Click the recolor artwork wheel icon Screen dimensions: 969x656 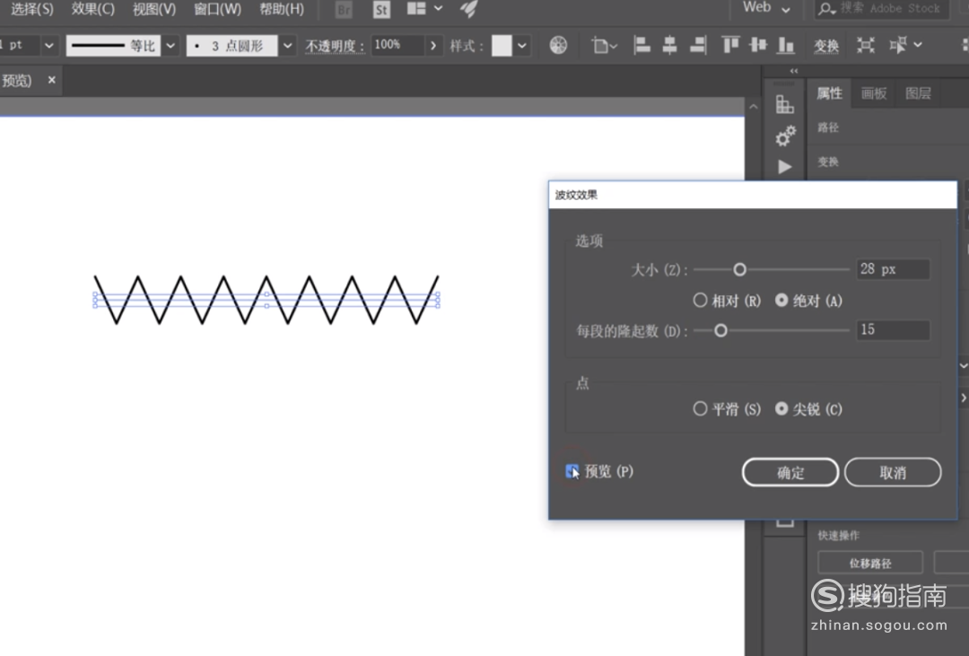pos(558,45)
